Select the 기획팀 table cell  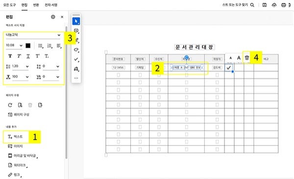point(140,67)
